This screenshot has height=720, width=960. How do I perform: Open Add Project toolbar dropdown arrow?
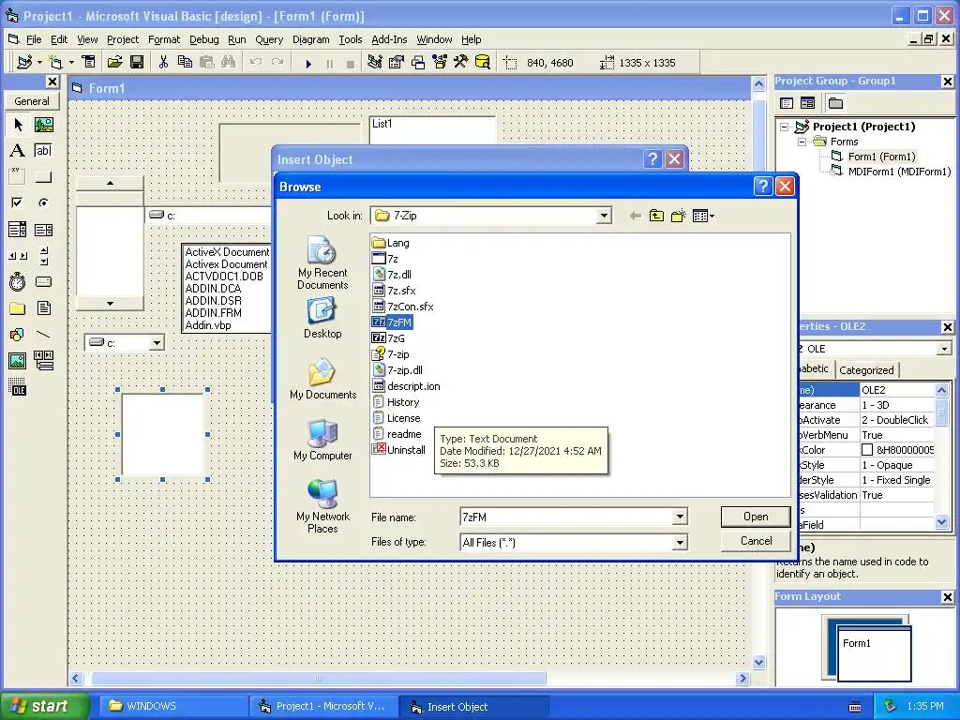tap(39, 63)
